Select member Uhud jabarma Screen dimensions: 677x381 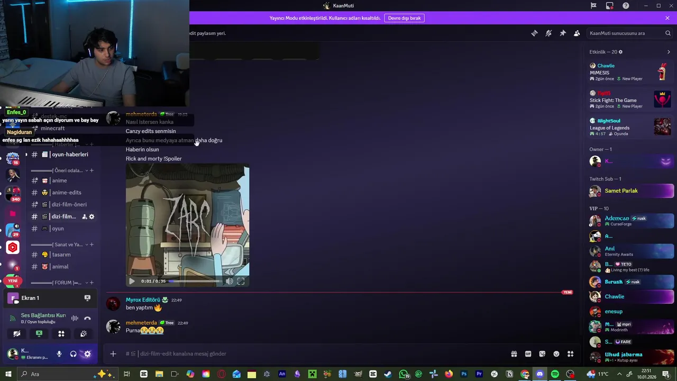(x=630, y=357)
